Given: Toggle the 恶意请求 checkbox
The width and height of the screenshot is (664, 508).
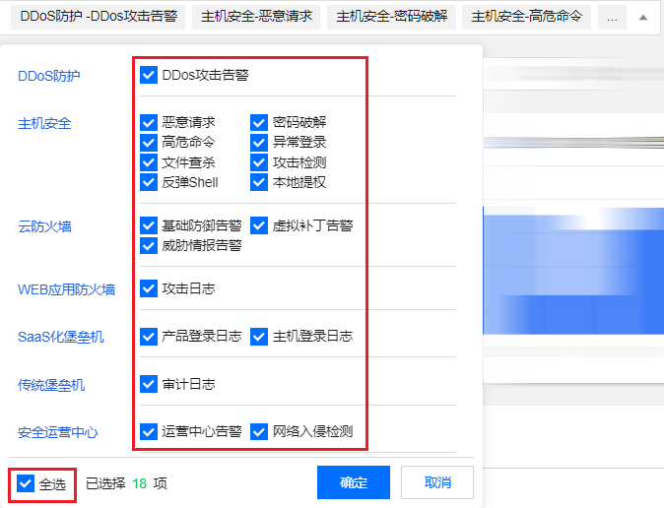Looking at the screenshot, I should pos(149,123).
